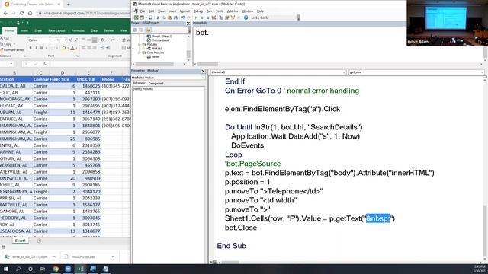Open Project Explorer icon in VBA toolbar
The width and height of the screenshot is (488, 274).
(221, 18)
